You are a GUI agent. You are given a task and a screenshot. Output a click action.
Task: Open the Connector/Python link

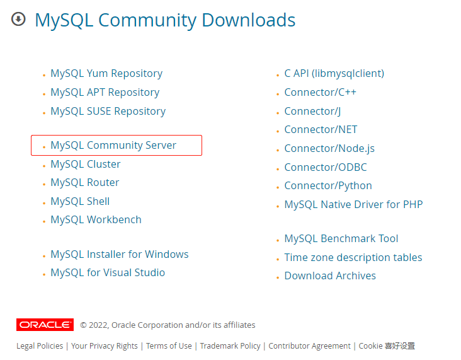(328, 186)
